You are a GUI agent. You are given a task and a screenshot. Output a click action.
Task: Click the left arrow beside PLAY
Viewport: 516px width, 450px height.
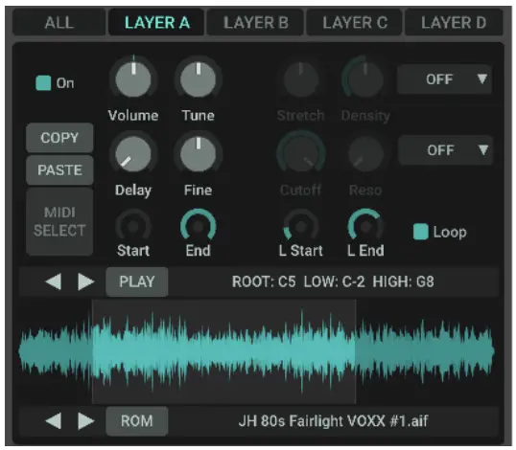[x=54, y=281]
